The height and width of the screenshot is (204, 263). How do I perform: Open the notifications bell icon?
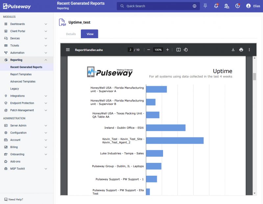pyautogui.click(x=216, y=6)
